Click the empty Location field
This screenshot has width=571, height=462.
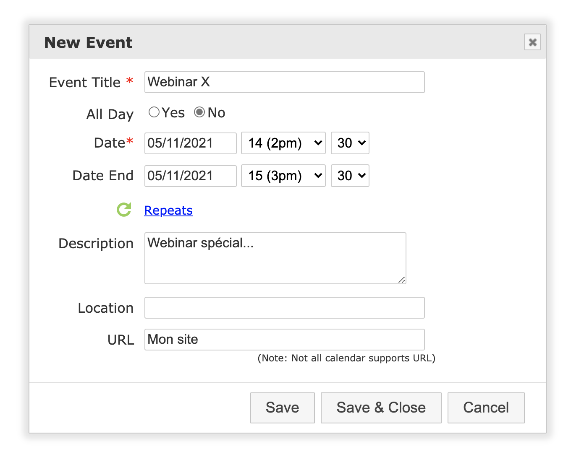[x=285, y=308]
